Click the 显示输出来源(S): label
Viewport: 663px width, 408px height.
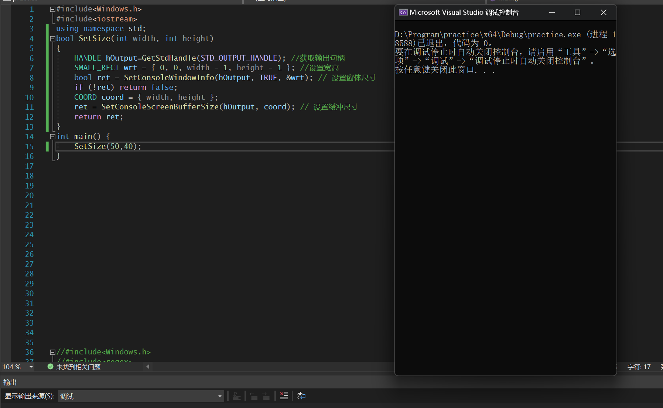coord(29,396)
